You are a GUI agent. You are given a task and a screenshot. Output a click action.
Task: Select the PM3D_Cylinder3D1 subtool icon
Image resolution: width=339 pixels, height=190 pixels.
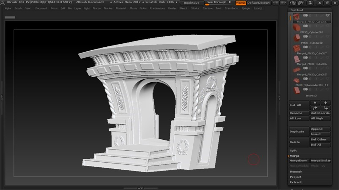tap(297, 27)
